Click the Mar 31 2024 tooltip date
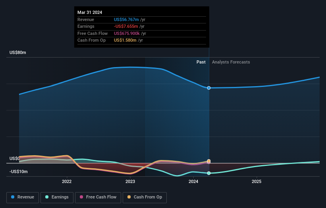326x208 pixels. 90,12
